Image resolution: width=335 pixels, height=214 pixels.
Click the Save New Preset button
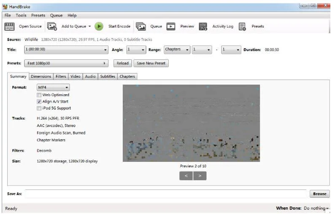pyautogui.click(x=151, y=63)
